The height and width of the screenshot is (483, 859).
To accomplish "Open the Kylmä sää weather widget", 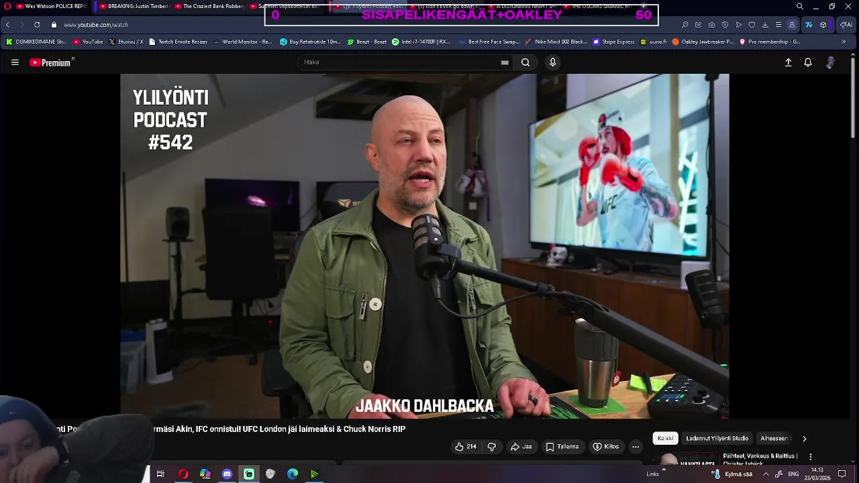I will [x=732, y=474].
